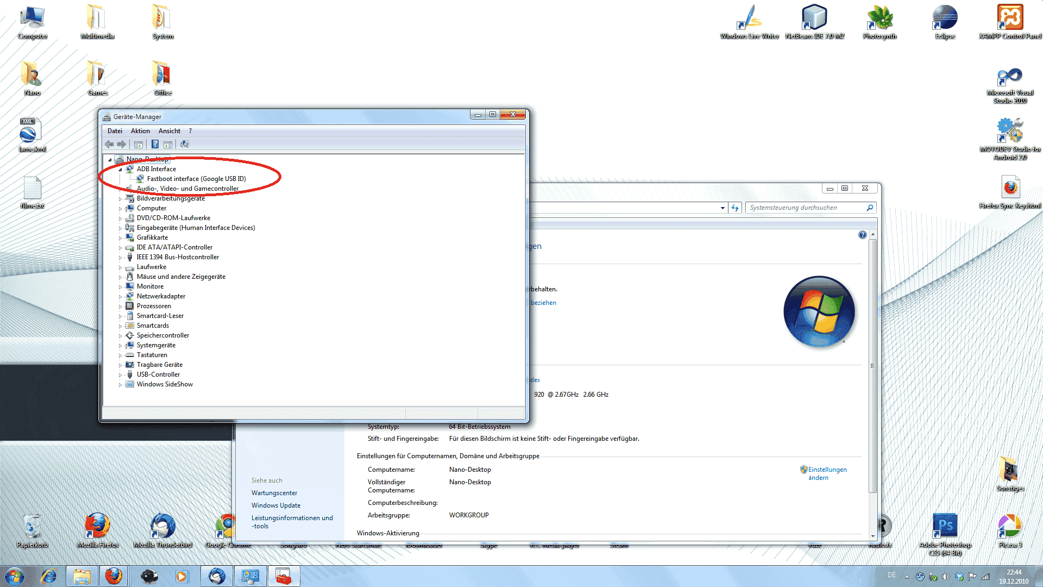1043x587 pixels.
Task: Click the Einstellungen ändern link
Action: coord(827,473)
